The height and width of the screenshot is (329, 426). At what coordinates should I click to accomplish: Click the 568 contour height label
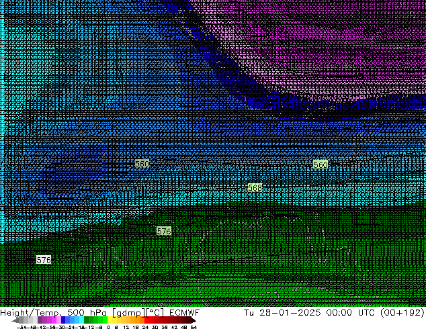[255, 187]
